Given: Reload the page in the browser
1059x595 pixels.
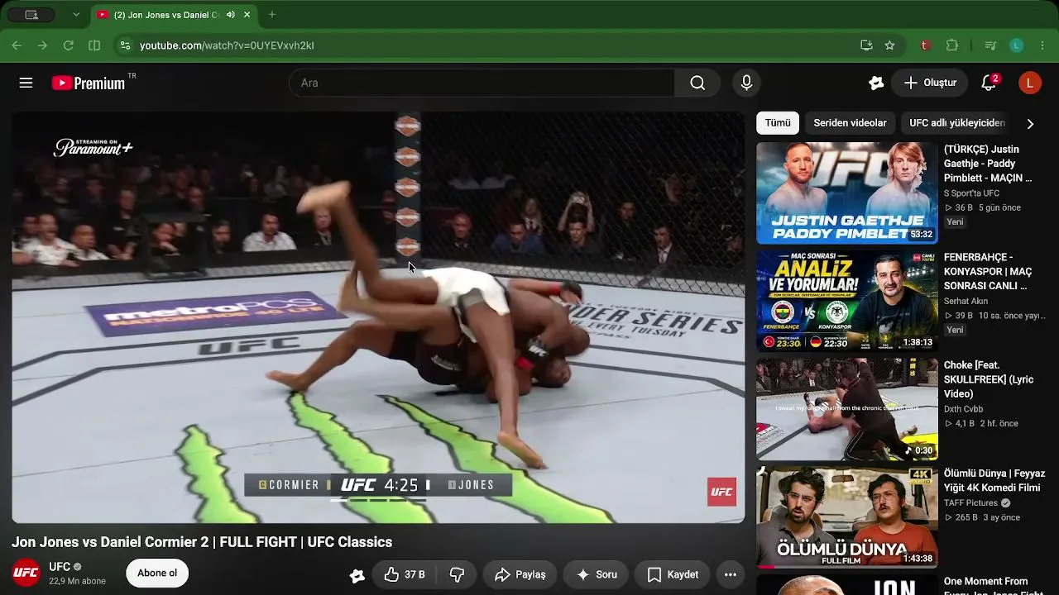Looking at the screenshot, I should pyautogui.click(x=69, y=45).
